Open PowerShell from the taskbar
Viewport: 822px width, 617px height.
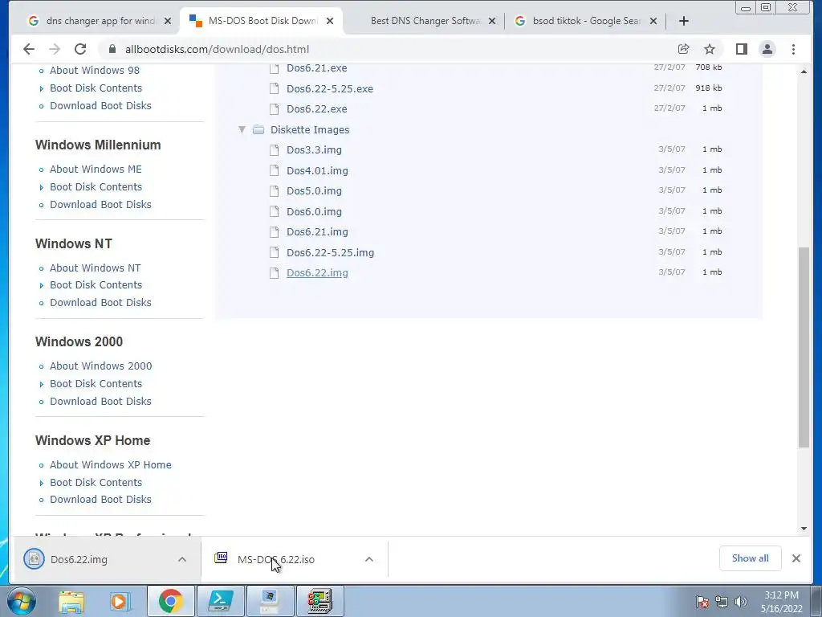point(221,601)
